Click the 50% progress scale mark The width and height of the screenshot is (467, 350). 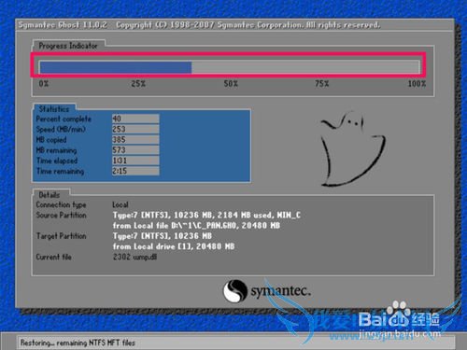pos(231,84)
